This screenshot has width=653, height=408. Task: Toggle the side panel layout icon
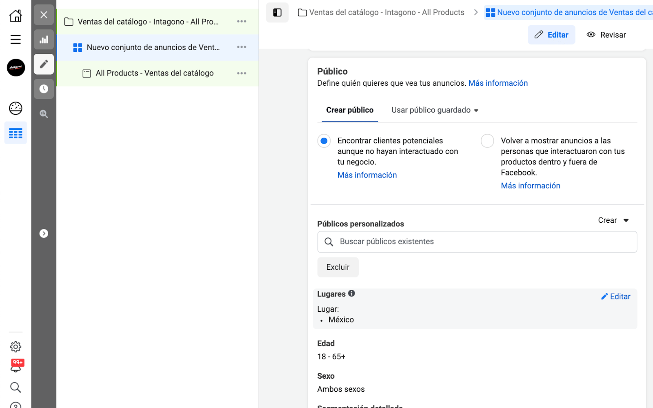pyautogui.click(x=278, y=13)
